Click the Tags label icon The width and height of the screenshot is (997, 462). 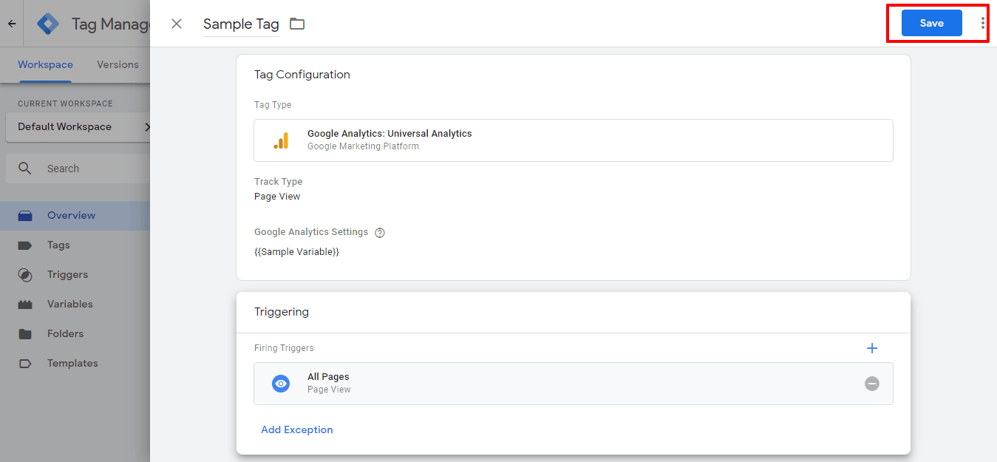click(25, 245)
